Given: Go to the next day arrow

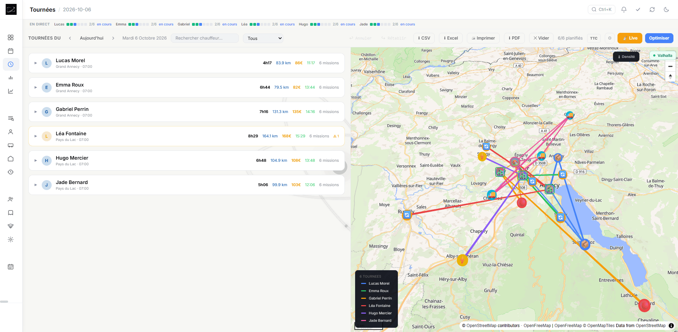Looking at the screenshot, I should [x=113, y=38].
